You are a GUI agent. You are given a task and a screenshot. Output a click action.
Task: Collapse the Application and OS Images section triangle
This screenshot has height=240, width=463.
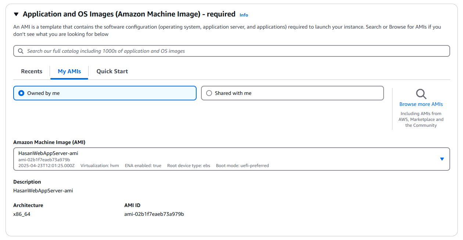[16, 14]
